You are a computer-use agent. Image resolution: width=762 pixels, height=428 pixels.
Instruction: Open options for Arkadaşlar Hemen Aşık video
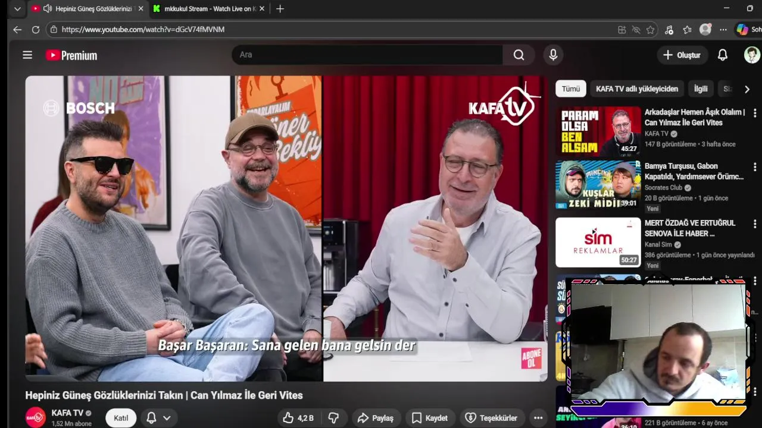(x=755, y=113)
